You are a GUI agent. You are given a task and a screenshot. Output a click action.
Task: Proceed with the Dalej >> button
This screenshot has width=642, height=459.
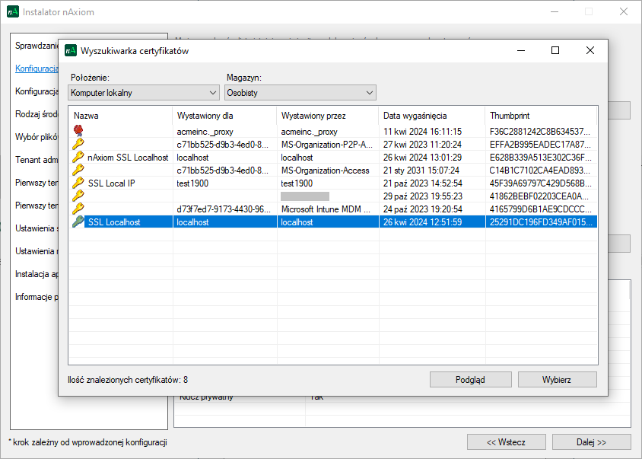(591, 442)
